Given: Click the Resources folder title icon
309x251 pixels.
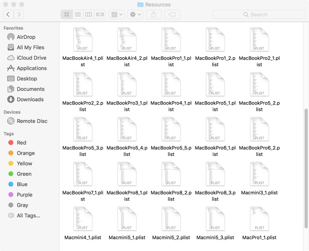Looking at the screenshot, I should (140, 4).
